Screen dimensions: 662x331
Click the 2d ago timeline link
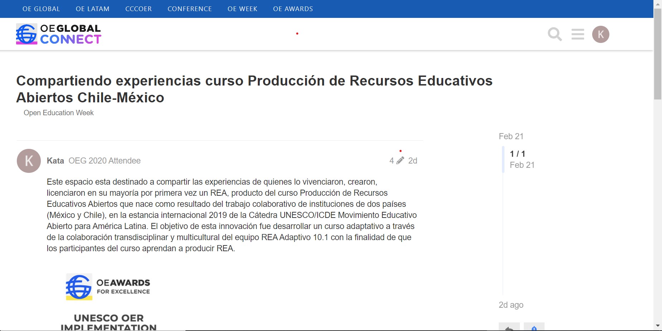click(511, 305)
